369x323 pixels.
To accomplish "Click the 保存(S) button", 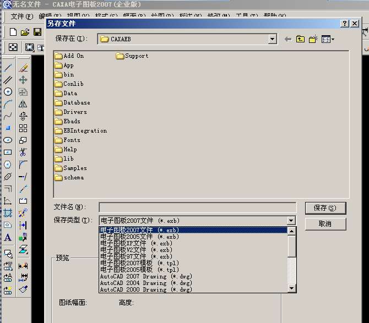I will coord(325,208).
